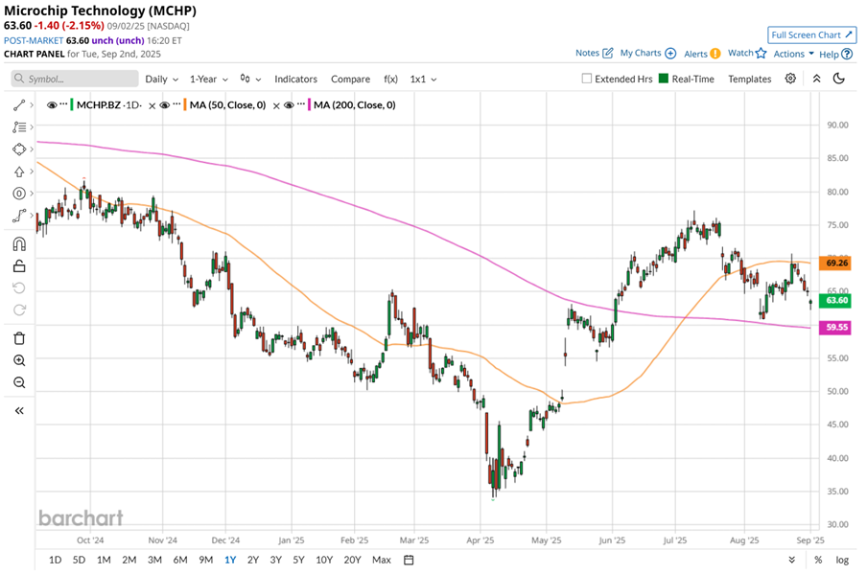
Task: Expand the bottom double-chevron options
Action: tap(792, 560)
